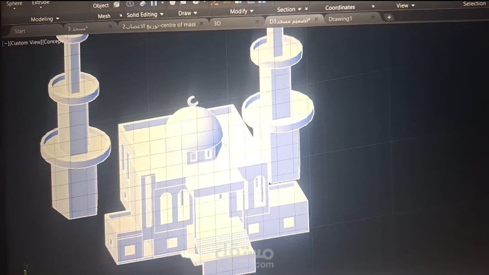Close the D3 تصميم مسجد tab

[316, 19]
